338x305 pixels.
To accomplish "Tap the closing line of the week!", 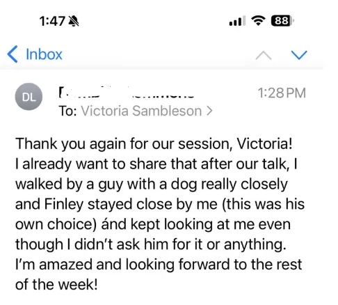I will tap(56, 285).
